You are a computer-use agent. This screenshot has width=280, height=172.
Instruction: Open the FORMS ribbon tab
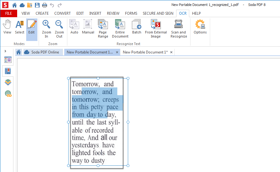(131, 13)
